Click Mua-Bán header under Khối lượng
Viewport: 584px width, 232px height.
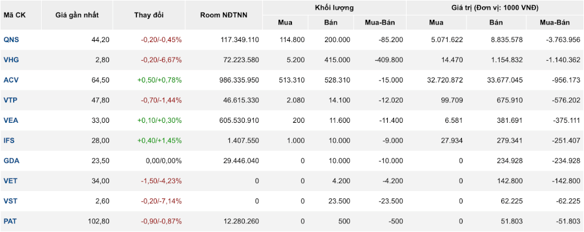(379, 22)
